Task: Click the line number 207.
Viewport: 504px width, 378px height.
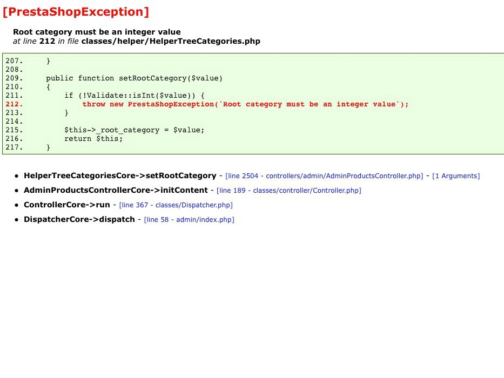Action: coord(14,60)
